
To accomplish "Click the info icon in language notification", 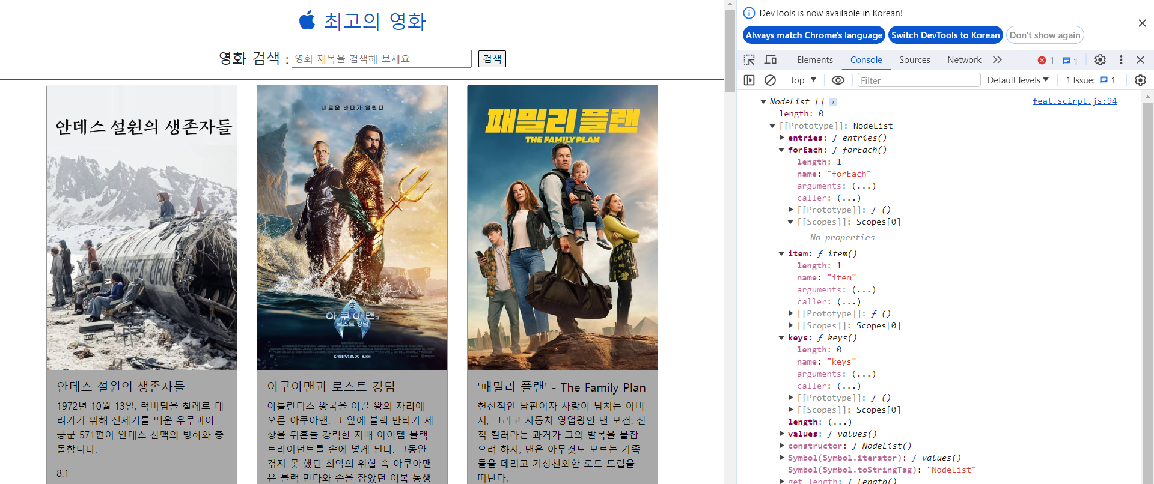I will pos(749,13).
